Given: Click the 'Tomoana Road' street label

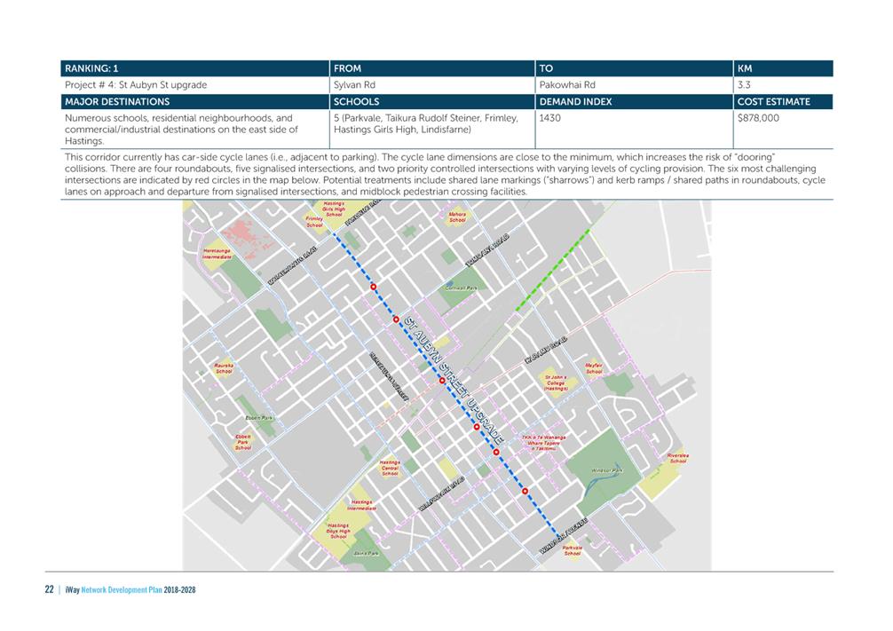Looking at the screenshot, I should point(487,250).
